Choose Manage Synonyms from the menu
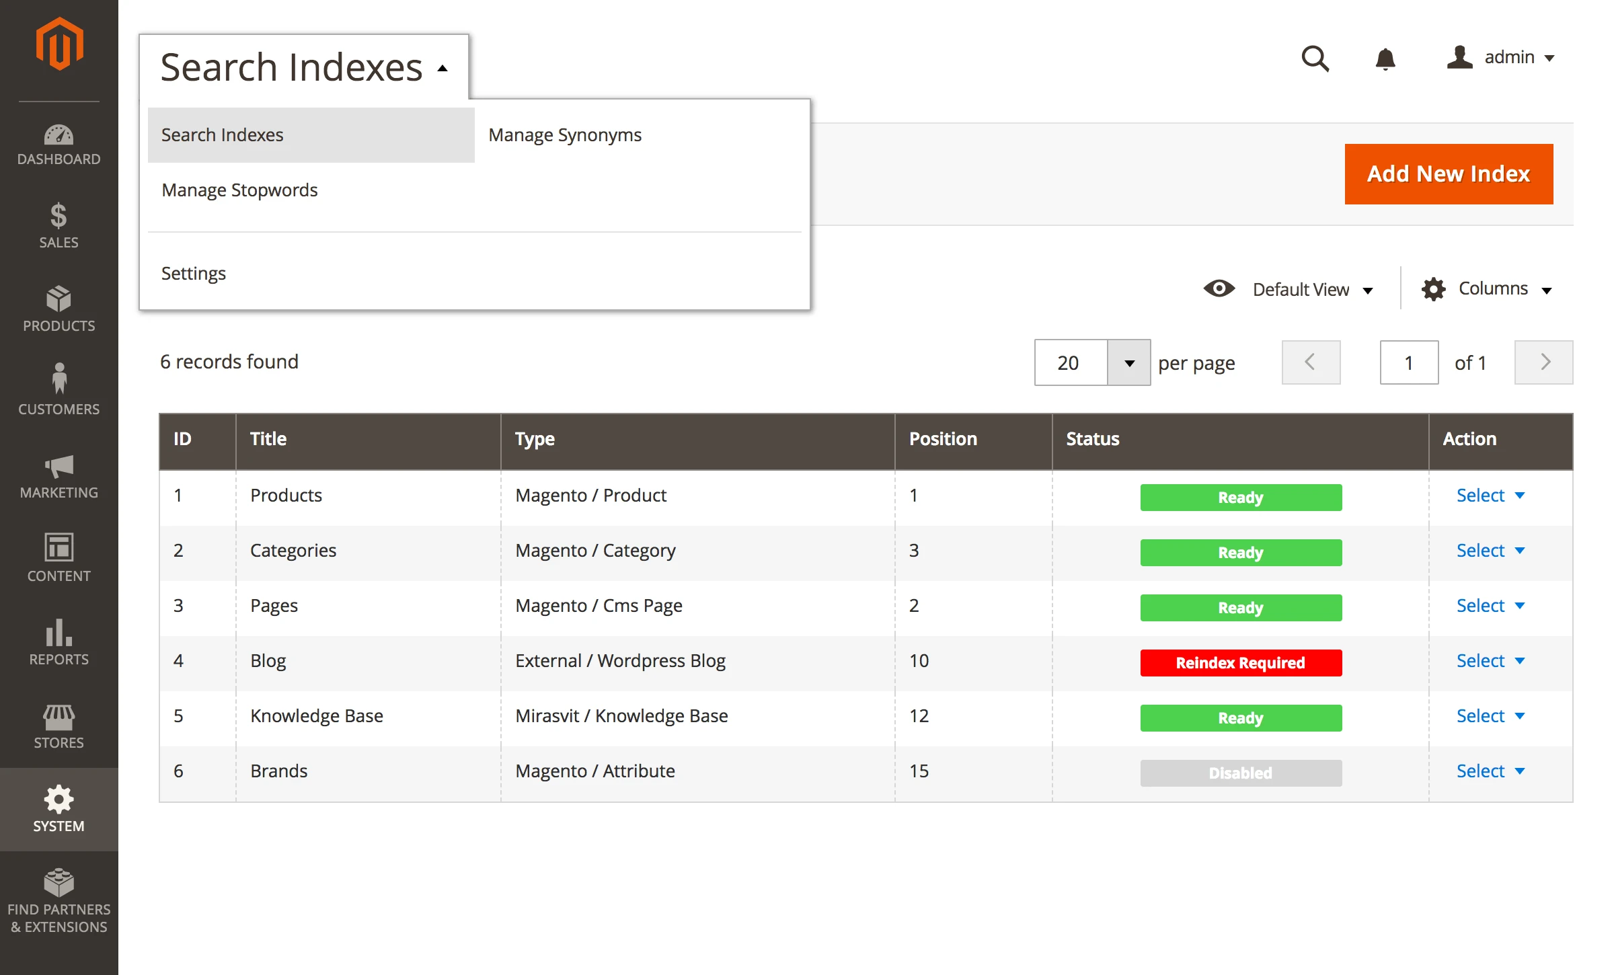 click(x=565, y=135)
